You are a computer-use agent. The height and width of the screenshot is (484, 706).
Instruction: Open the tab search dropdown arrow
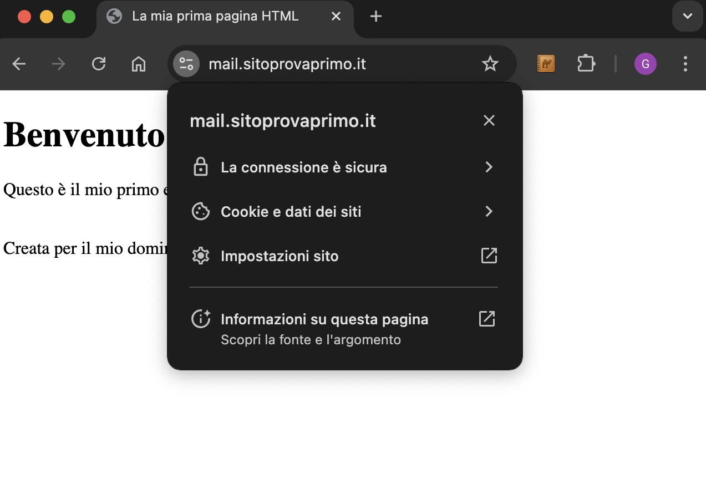tap(687, 17)
